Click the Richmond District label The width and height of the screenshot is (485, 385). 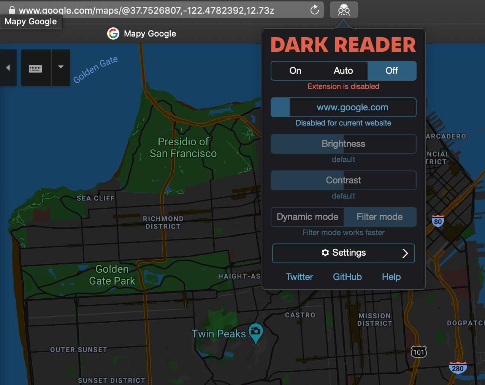pyautogui.click(x=163, y=223)
